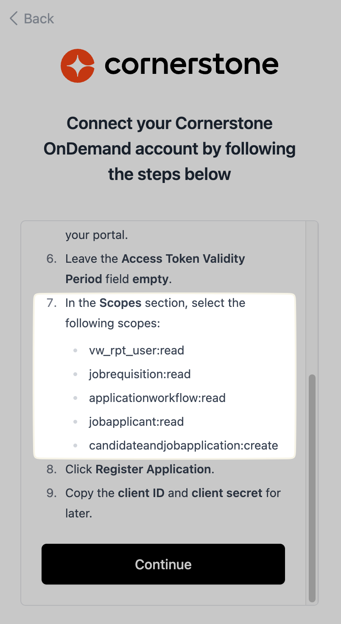The image size is (341, 624).
Task: Click the bold client secret text
Action: pyautogui.click(x=227, y=493)
